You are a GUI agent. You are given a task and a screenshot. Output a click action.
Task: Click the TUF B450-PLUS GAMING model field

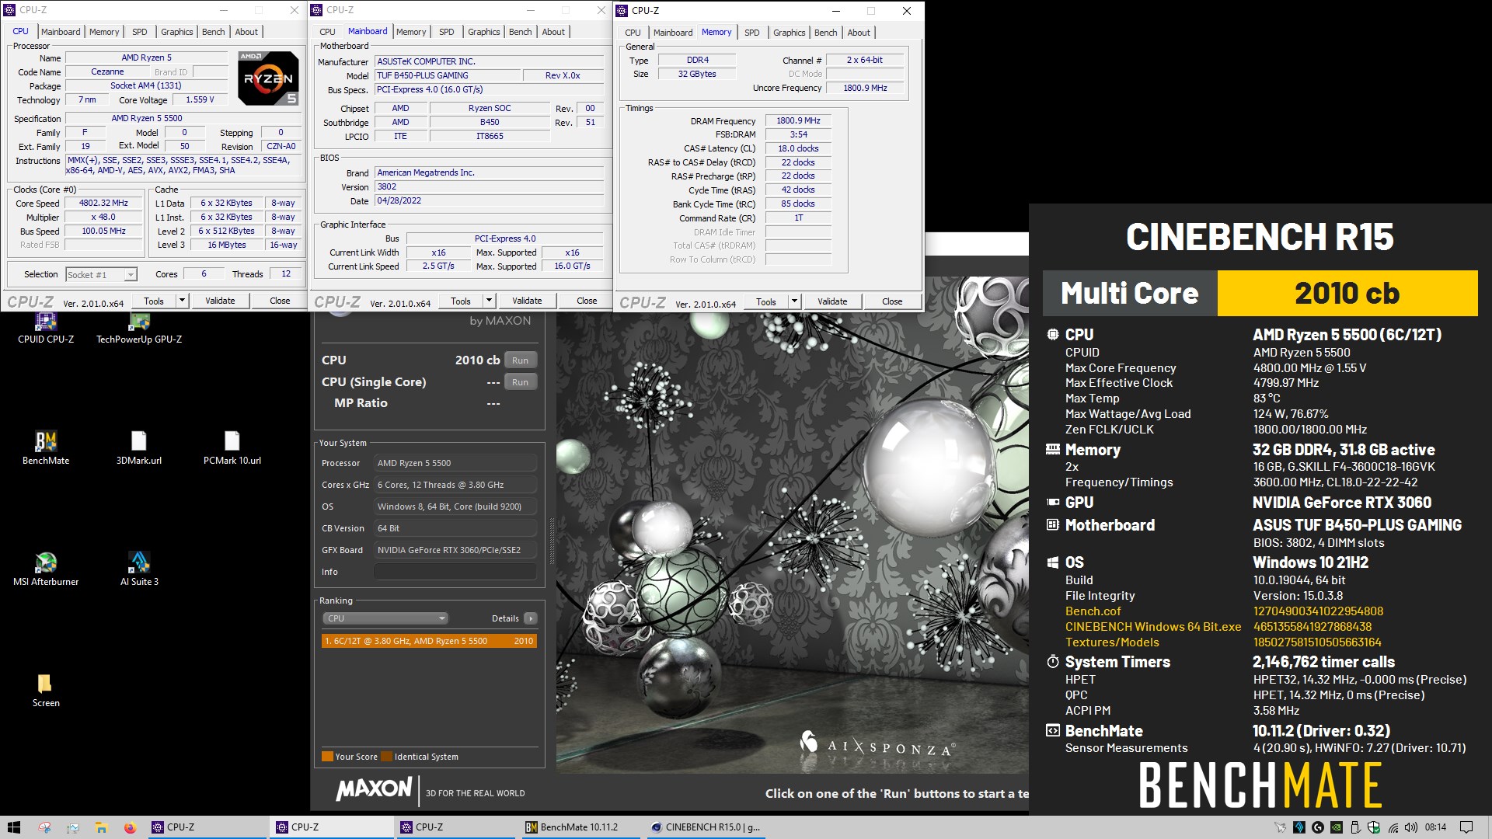[448, 75]
